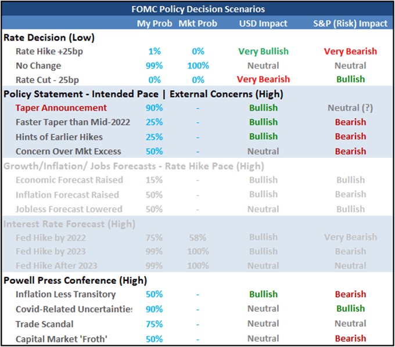Click 15% probability for Economic Forecast Raised
This screenshot has height=347, width=395.
(x=154, y=180)
